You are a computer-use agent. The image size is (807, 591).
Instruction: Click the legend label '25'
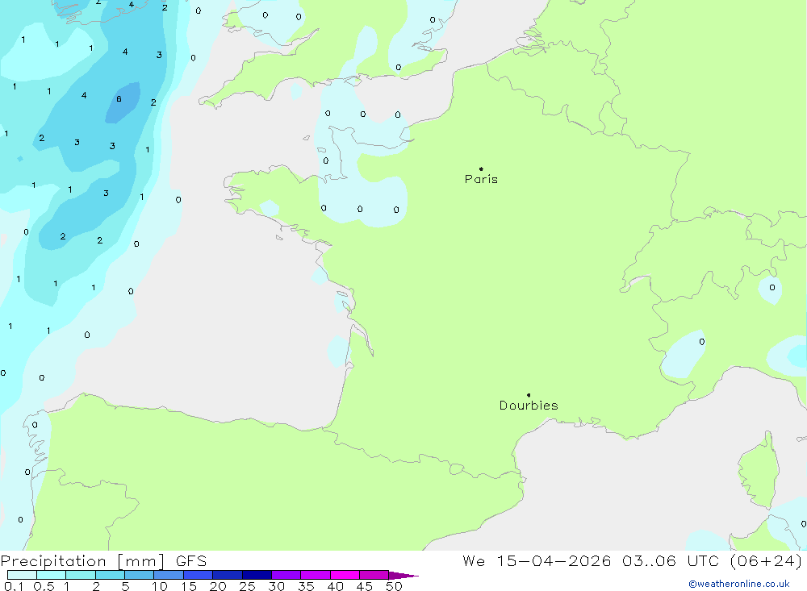[248, 586]
